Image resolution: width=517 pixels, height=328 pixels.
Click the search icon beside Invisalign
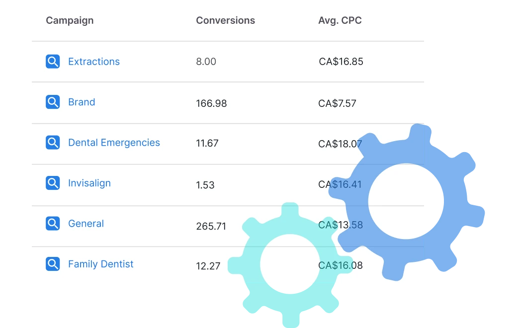(x=53, y=183)
